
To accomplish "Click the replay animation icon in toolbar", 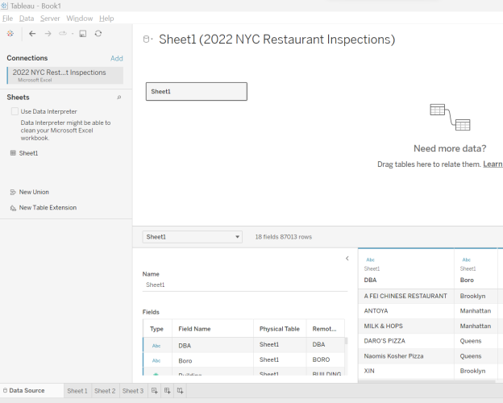I will pyautogui.click(x=63, y=33).
